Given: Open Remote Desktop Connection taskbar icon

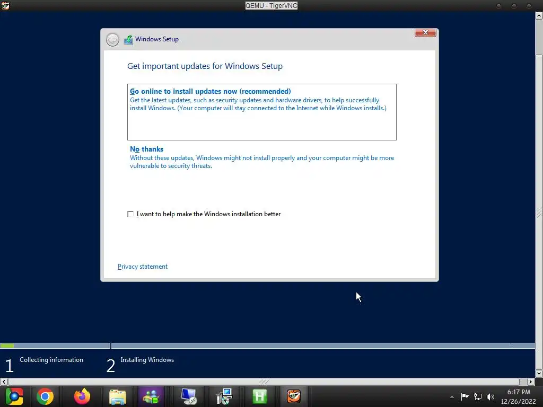Looking at the screenshot, I should [189, 396].
